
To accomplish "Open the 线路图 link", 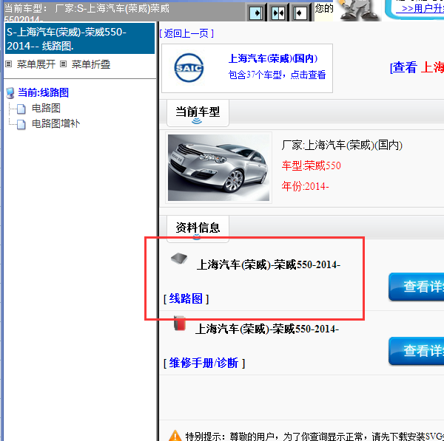I will [186, 298].
